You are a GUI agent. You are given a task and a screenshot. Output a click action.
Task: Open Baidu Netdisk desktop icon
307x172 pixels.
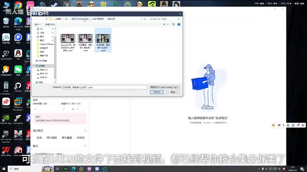pyautogui.click(x=6, y=38)
